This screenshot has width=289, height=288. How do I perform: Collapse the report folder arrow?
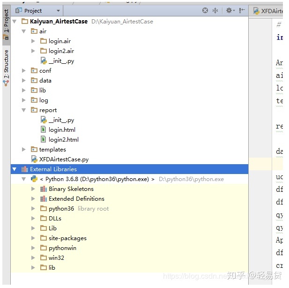pyautogui.click(x=24, y=110)
